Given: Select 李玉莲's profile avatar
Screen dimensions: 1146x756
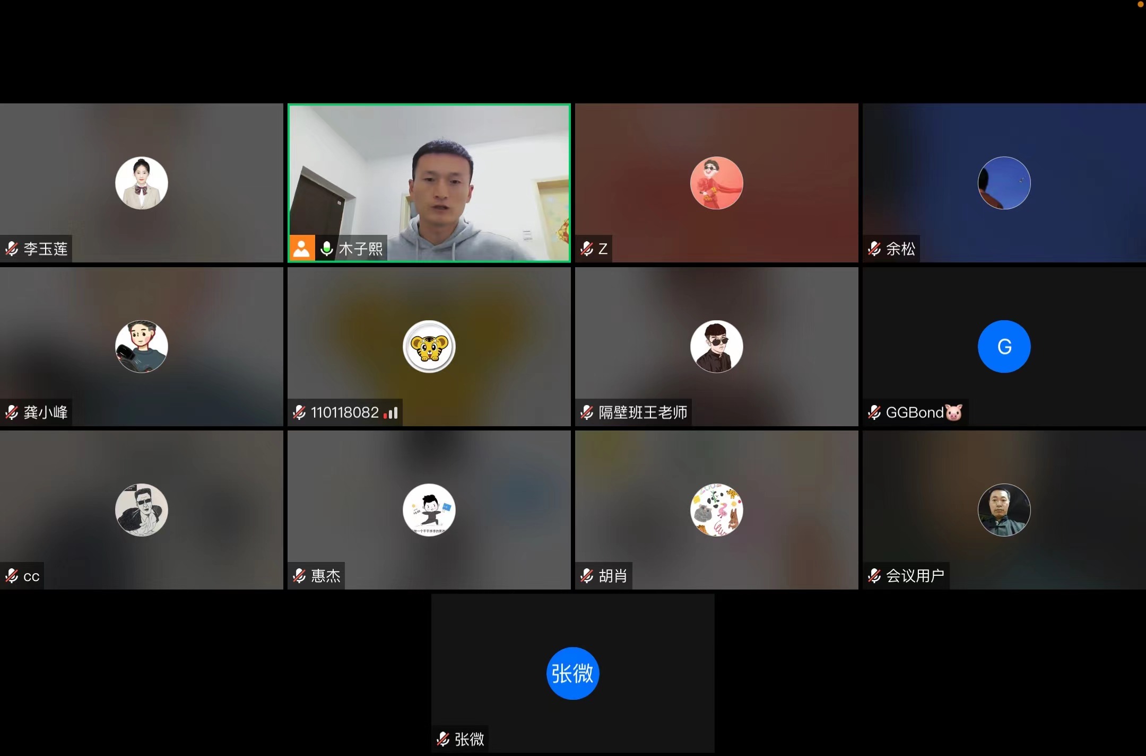Looking at the screenshot, I should (x=142, y=182).
